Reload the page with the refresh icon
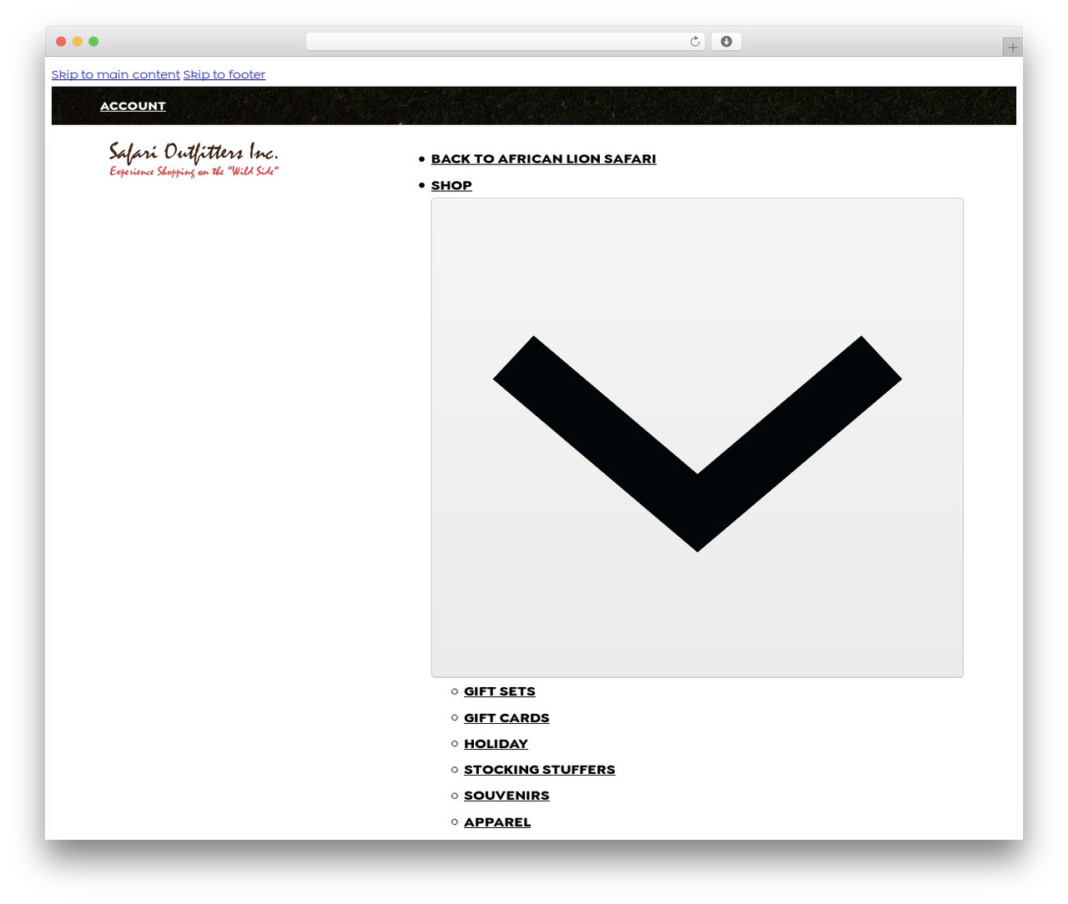 pyautogui.click(x=694, y=42)
